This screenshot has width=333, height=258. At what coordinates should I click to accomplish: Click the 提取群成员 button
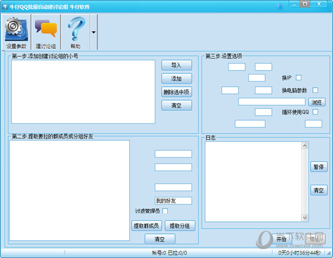click(146, 226)
